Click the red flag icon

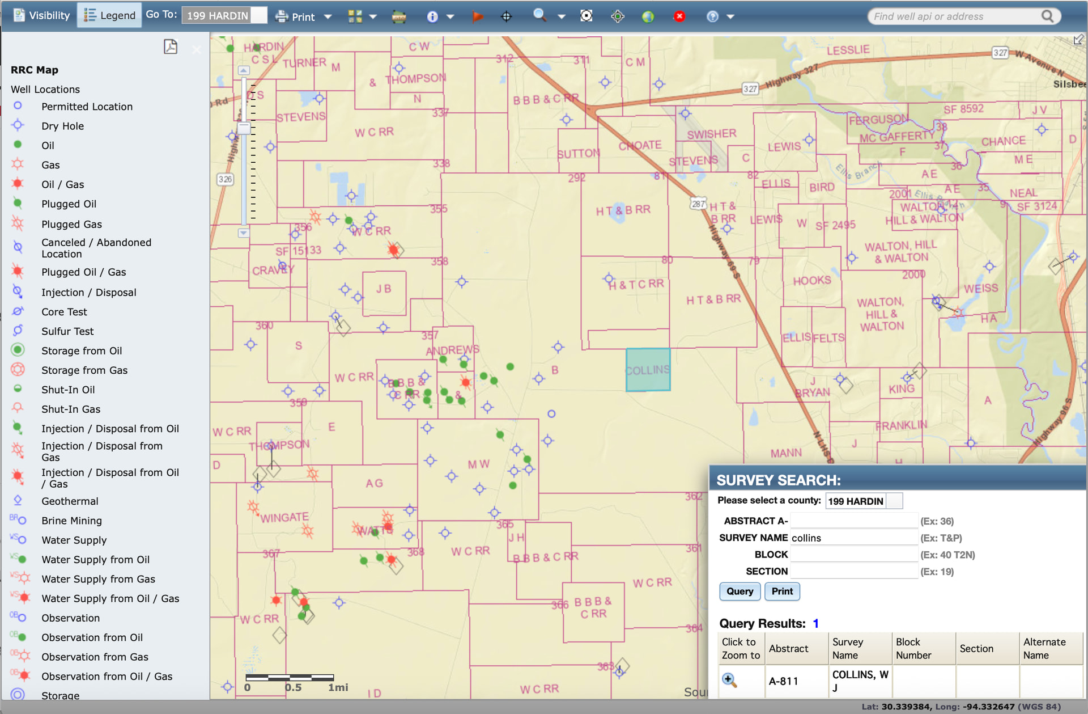[x=478, y=17]
